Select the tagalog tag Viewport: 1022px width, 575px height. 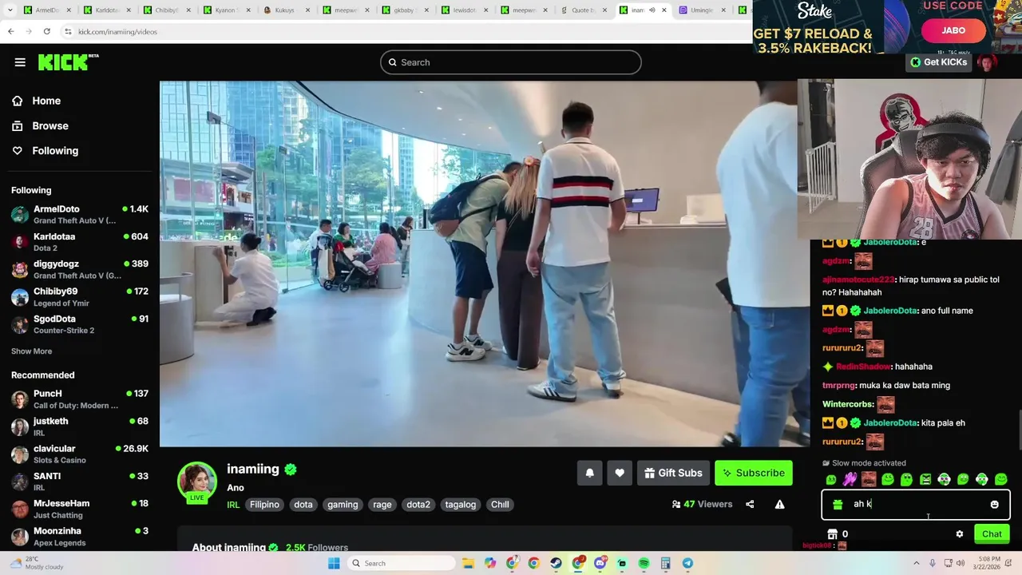click(x=460, y=505)
